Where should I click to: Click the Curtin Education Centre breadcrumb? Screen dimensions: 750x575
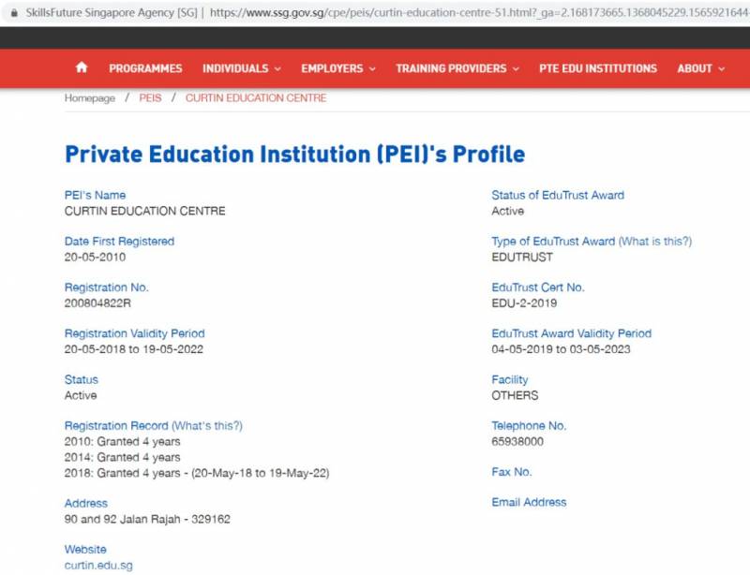tap(256, 98)
